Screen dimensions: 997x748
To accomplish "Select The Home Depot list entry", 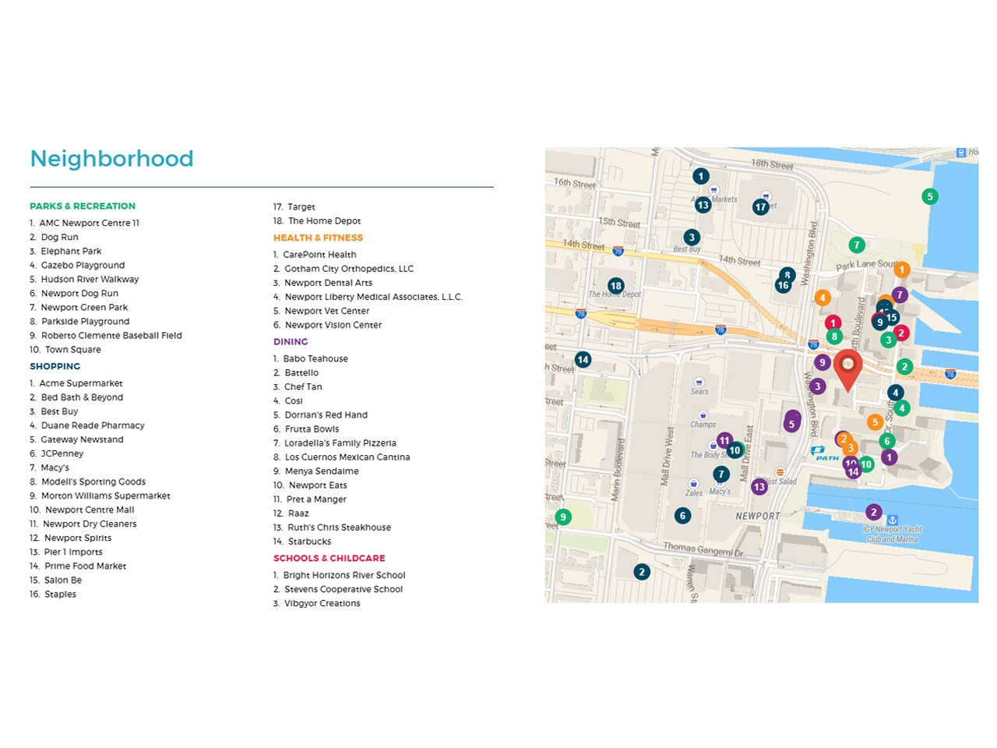I will [317, 221].
